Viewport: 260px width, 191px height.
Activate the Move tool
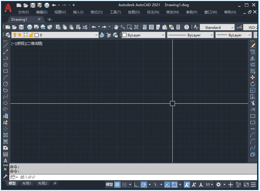point(253,77)
